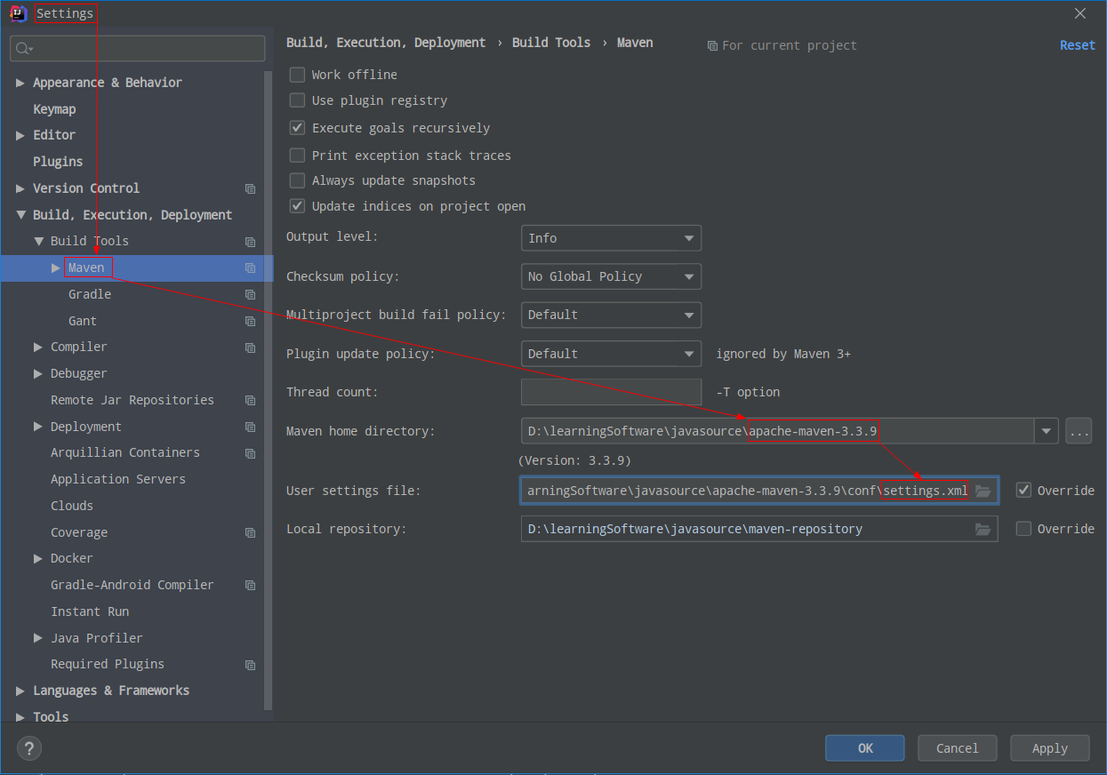This screenshot has width=1107, height=775.
Task: Click the browse (...) button for Maven home
Action: tap(1079, 432)
